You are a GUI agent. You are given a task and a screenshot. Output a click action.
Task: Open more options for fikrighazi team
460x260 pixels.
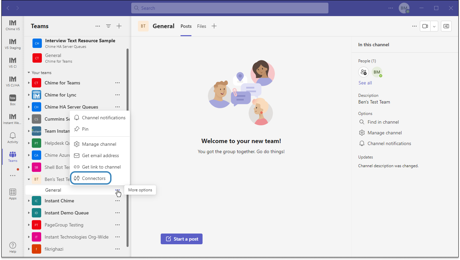pos(118,249)
